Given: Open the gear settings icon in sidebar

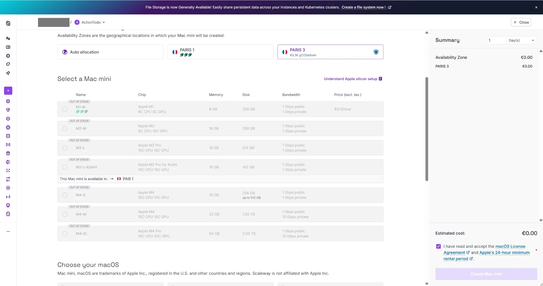Looking at the screenshot, I should point(8,56).
